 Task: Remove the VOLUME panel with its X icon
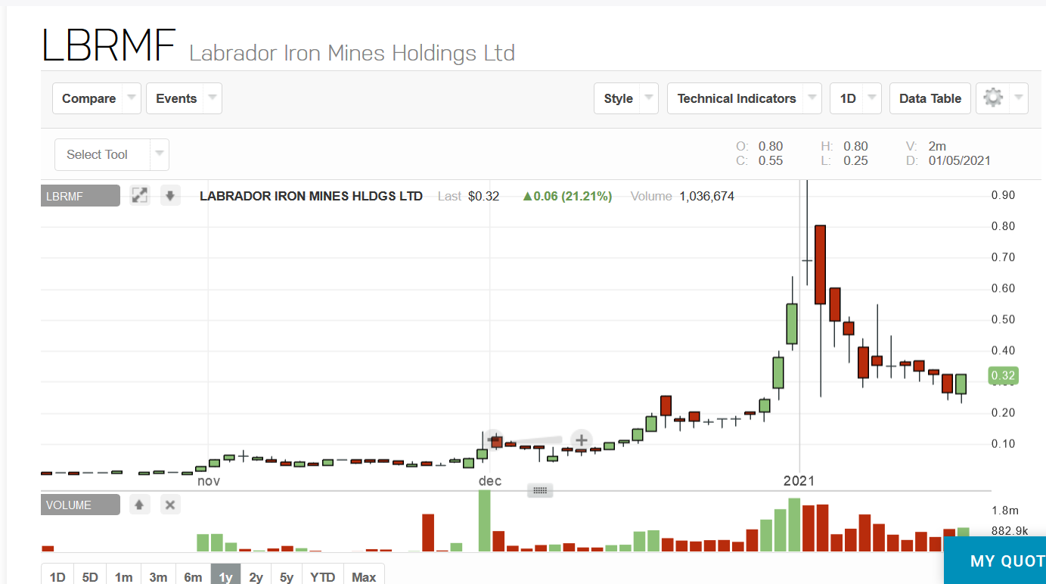[x=169, y=504]
